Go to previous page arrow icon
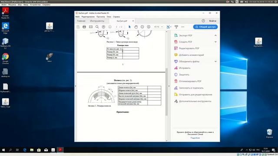Image resolution: width=278 pixels, height=156 pixels. pos(103,27)
